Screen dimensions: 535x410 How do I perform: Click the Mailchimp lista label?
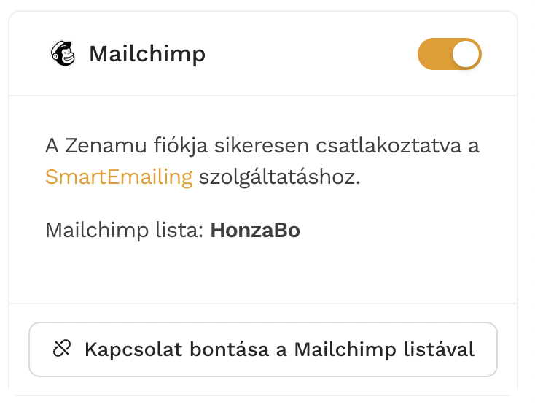pyautogui.click(x=125, y=230)
